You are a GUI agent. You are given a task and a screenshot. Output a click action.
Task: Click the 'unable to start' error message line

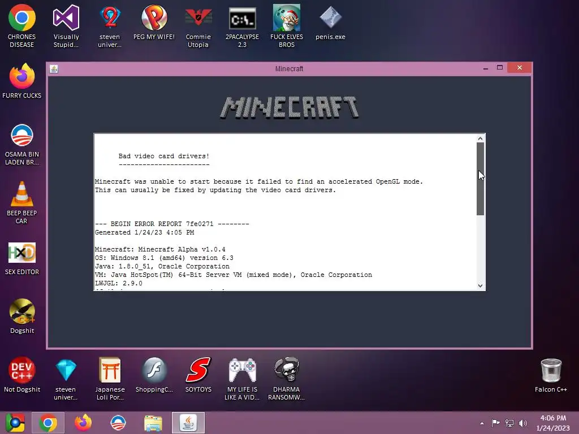pyautogui.click(x=259, y=181)
